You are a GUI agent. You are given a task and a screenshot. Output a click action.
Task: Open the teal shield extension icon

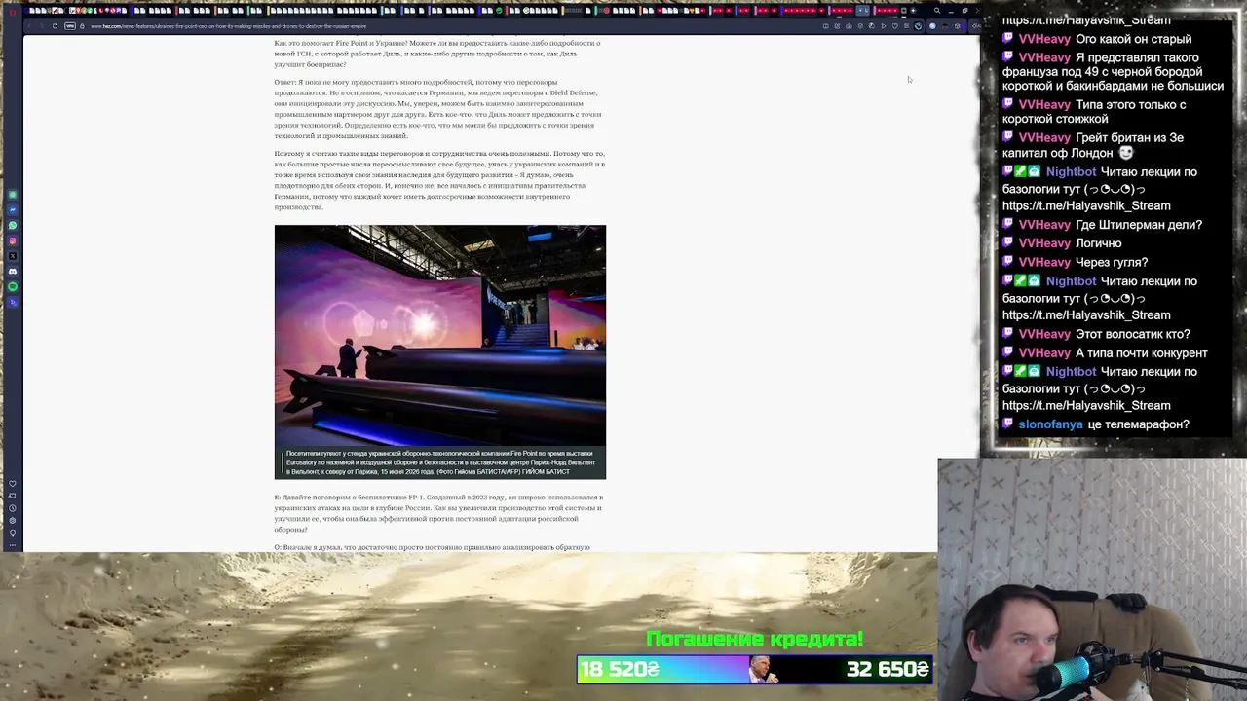click(918, 26)
